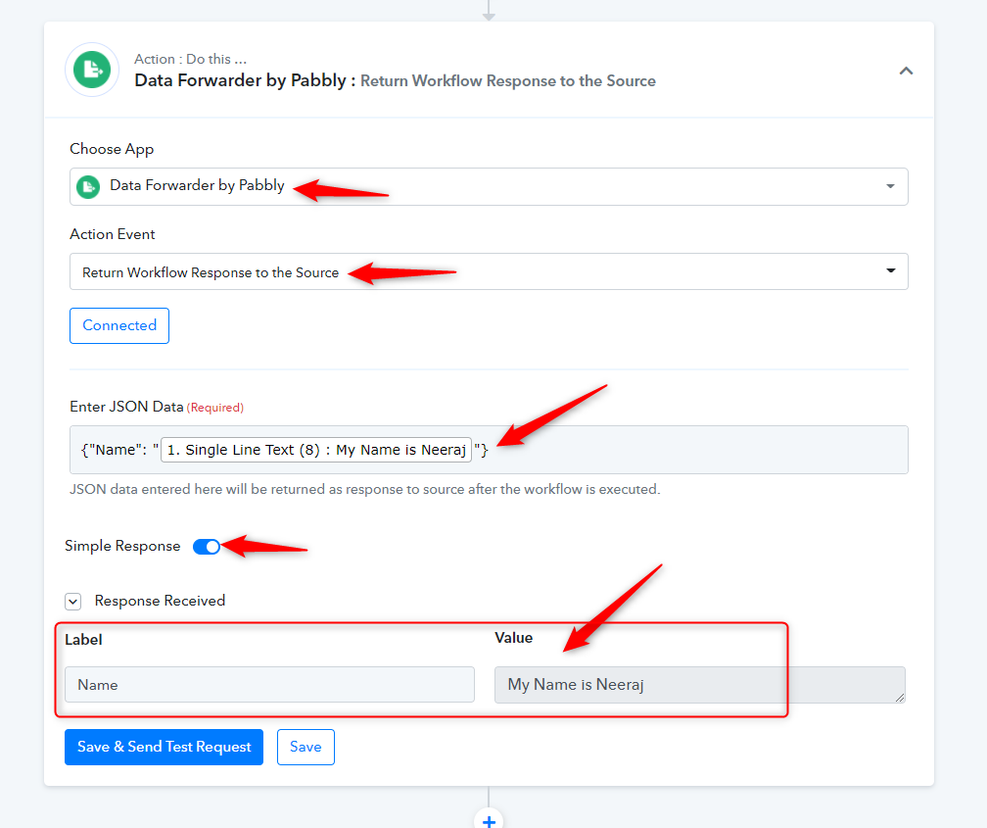
Task: Click the value field resize handle
Action: pos(900,697)
